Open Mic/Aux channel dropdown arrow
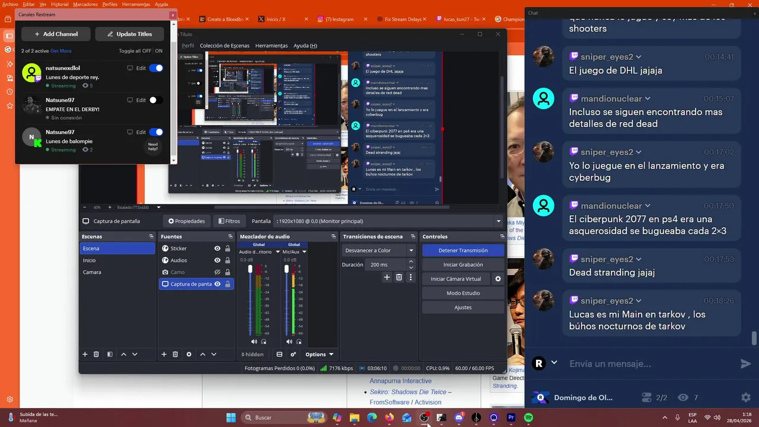The image size is (759, 427). [x=304, y=252]
